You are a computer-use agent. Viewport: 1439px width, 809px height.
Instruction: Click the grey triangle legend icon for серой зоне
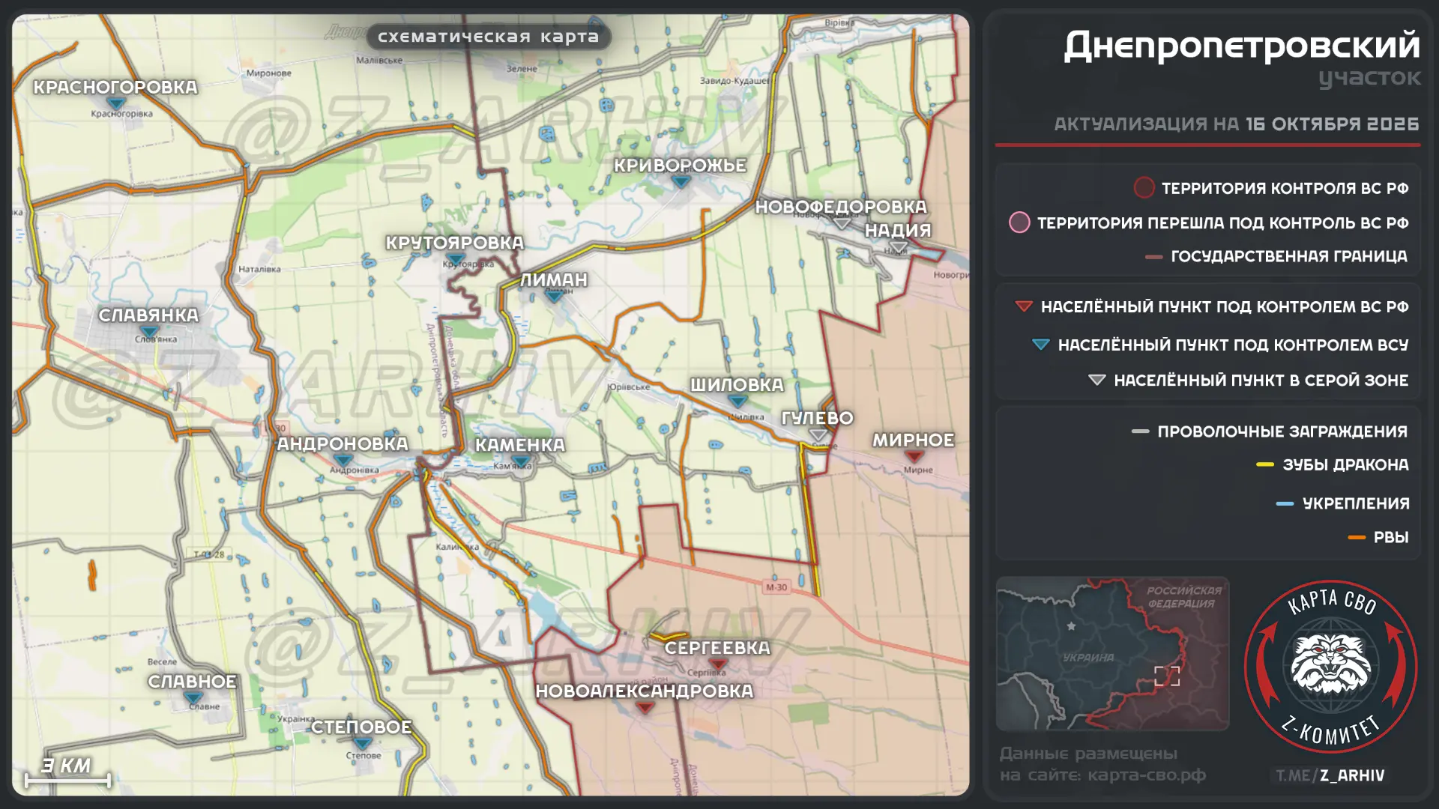click(1096, 381)
